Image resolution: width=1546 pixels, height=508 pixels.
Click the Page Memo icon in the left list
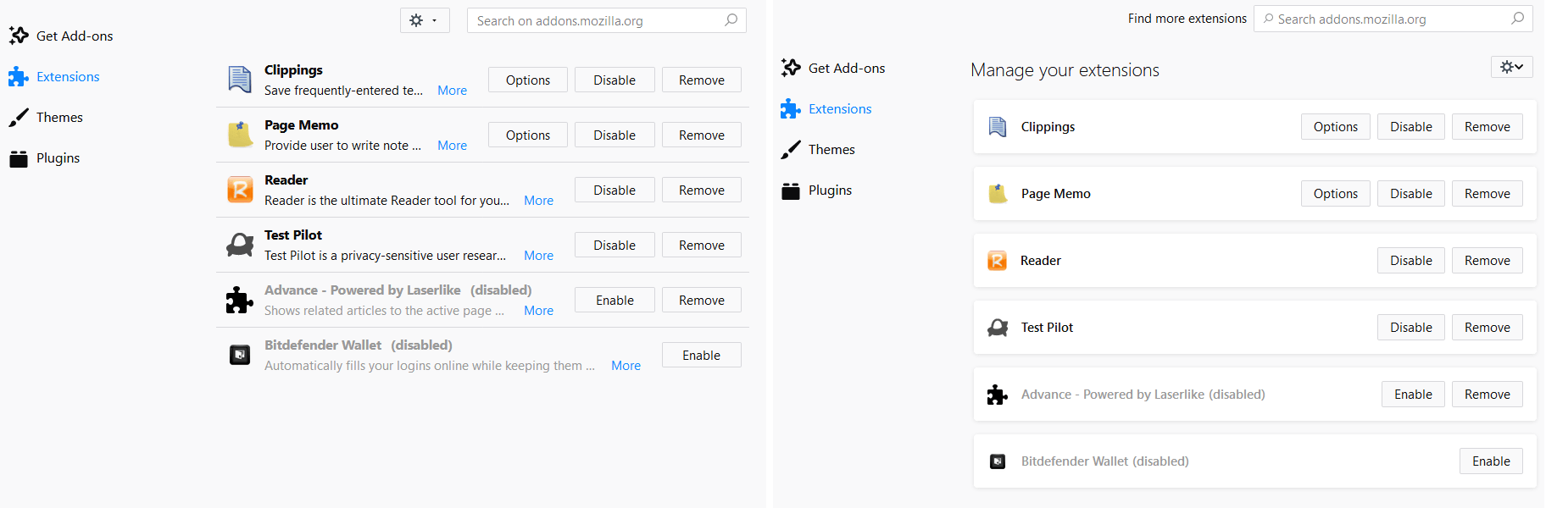click(x=240, y=135)
